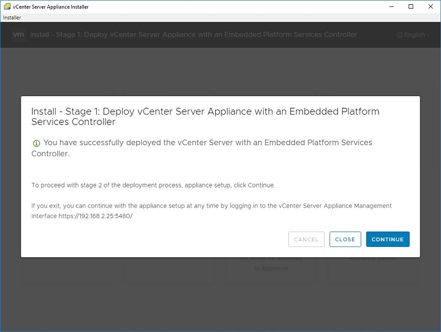Click the 'If you exit, you can continue' paragraph
The height and width of the screenshot is (332, 441).
click(x=211, y=211)
